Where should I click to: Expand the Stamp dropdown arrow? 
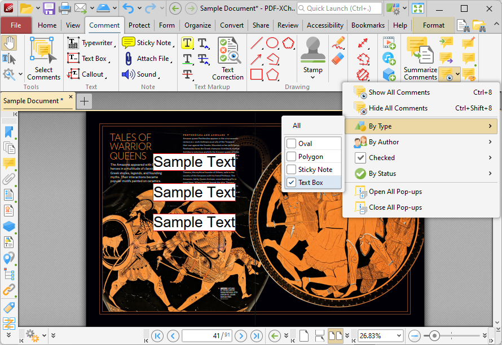pos(313,77)
